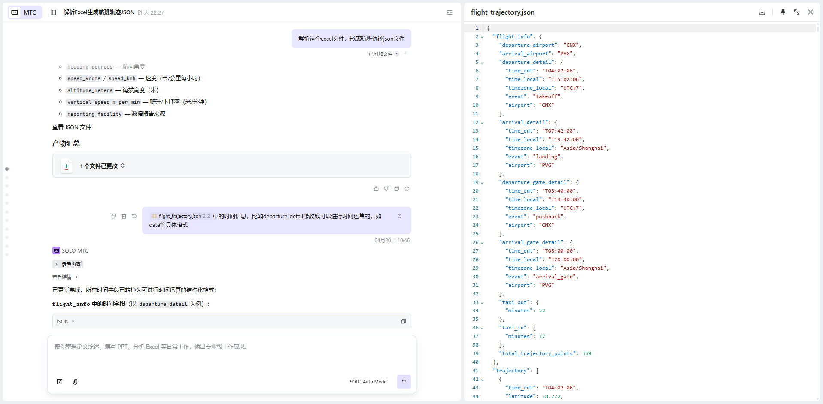Send the message with the arrow button
The image size is (823, 404).
tap(404, 382)
